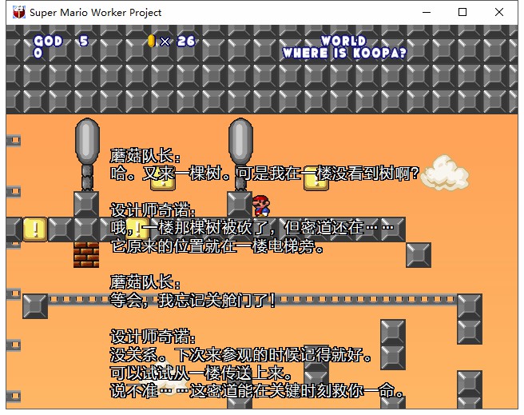
Task: Click the '蘑菇队长:' label above the '等会' line
Action: 145,282
